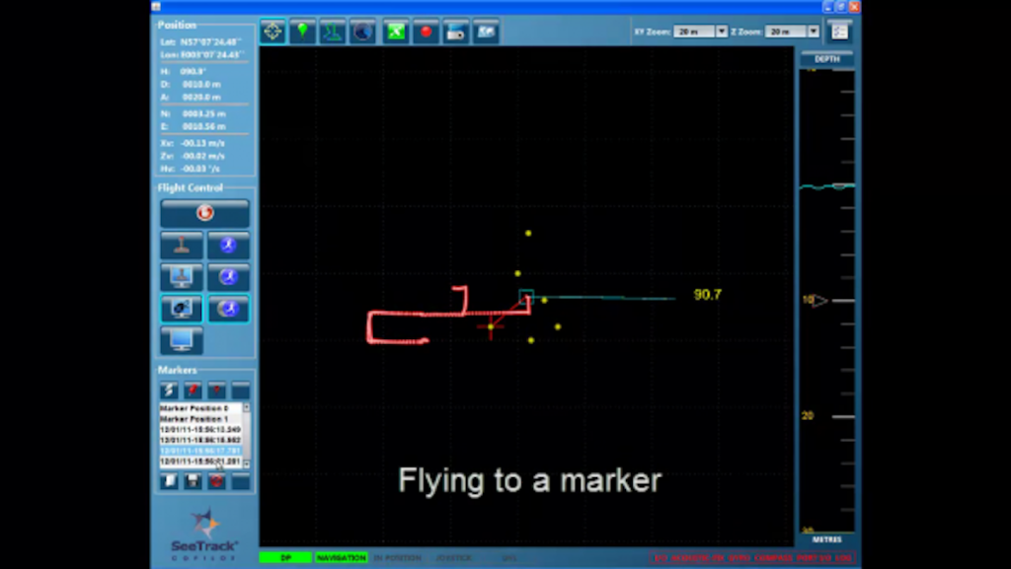Click the green X spreadsheet export icon
Viewport: 1011px width, 569px height.
pyautogui.click(x=396, y=32)
